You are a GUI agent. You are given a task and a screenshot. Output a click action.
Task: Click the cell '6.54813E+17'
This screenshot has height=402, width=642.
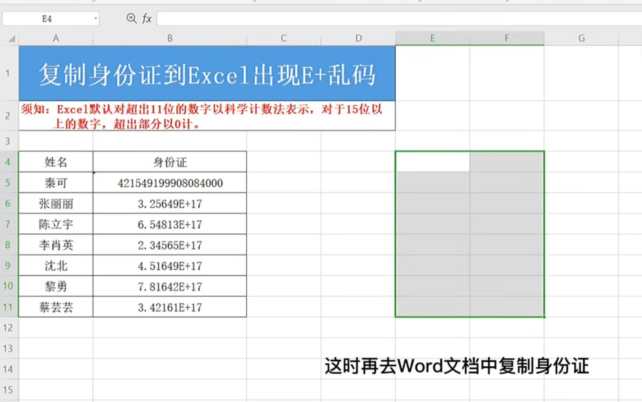point(170,224)
